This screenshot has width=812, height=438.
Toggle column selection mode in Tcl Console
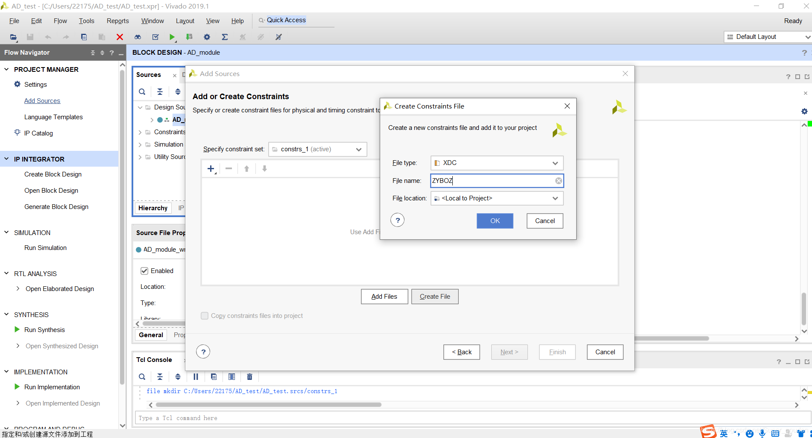(232, 377)
